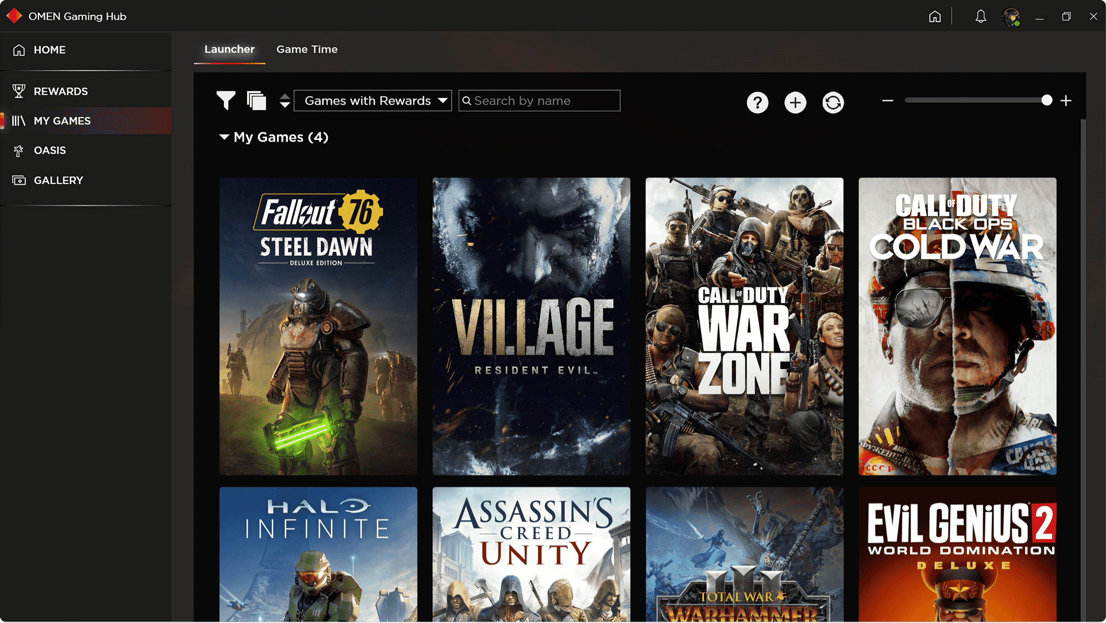This screenshot has width=1106, height=623.
Task: Open Black Ops Cold War tile
Action: pyautogui.click(x=957, y=326)
